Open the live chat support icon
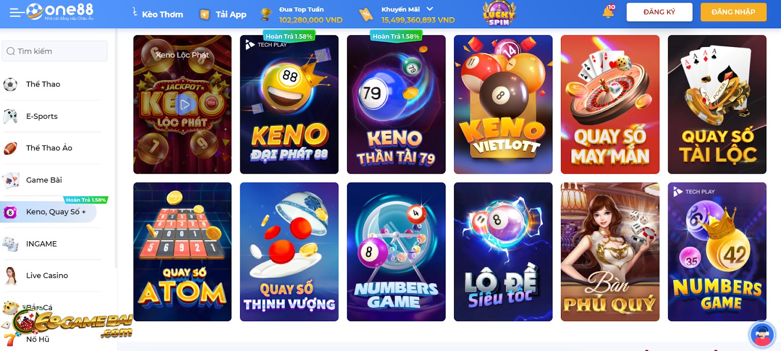The height and width of the screenshot is (351, 781). 762,334
